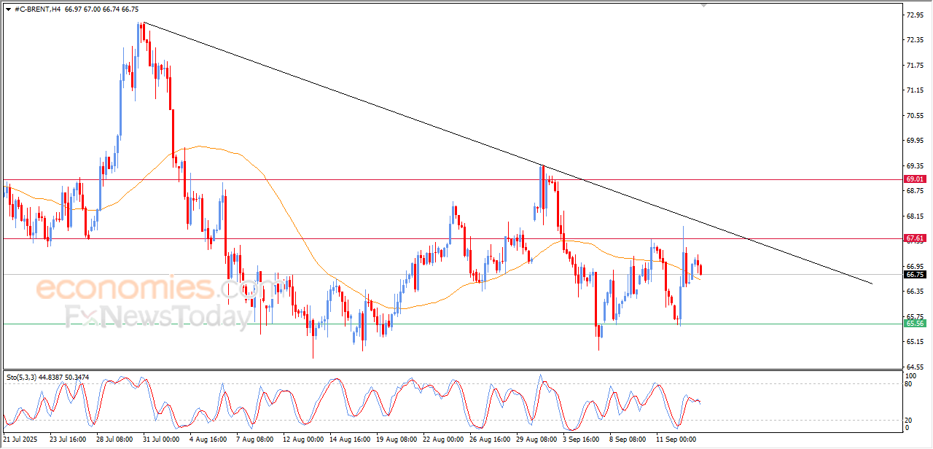Click the 66.35 price axis label
933x449 pixels.
[x=916, y=292]
